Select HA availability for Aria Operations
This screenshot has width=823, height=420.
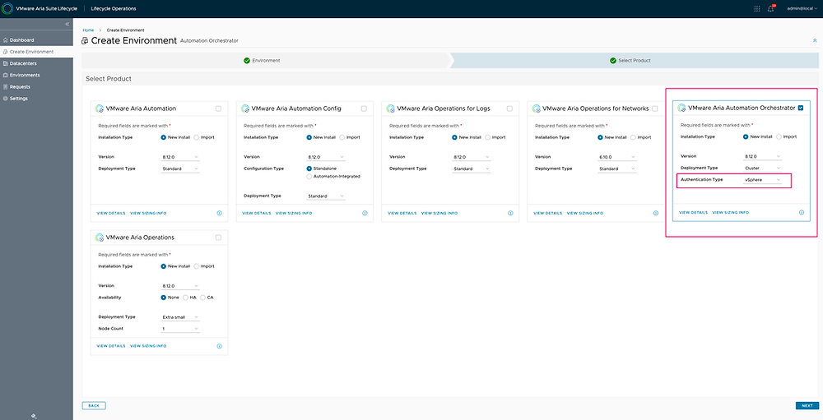186,297
